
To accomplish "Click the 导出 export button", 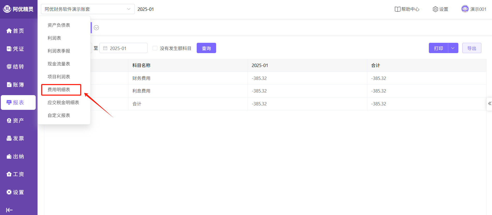I will (x=472, y=48).
